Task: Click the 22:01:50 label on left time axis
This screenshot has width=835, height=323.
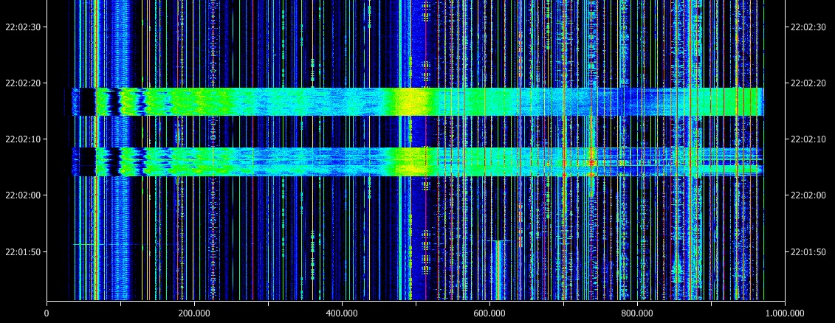Action: point(22,251)
